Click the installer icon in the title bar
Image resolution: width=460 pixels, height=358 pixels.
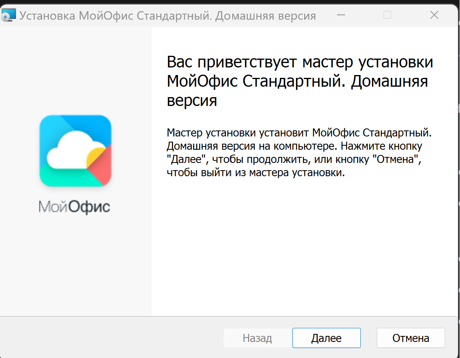[8, 16]
